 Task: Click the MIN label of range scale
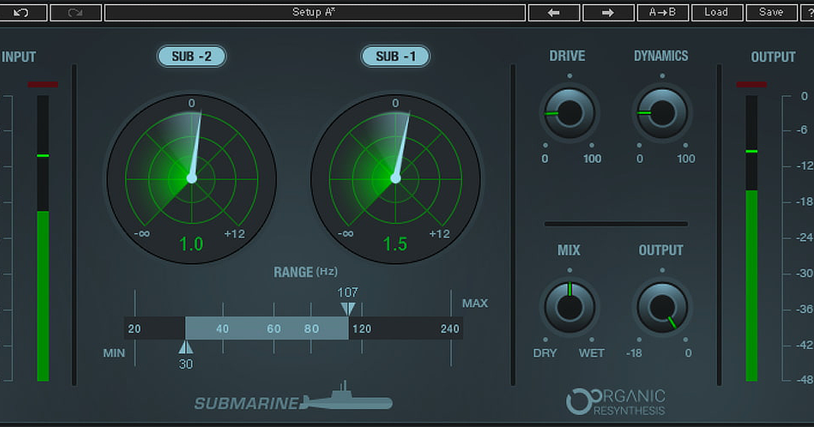114,353
